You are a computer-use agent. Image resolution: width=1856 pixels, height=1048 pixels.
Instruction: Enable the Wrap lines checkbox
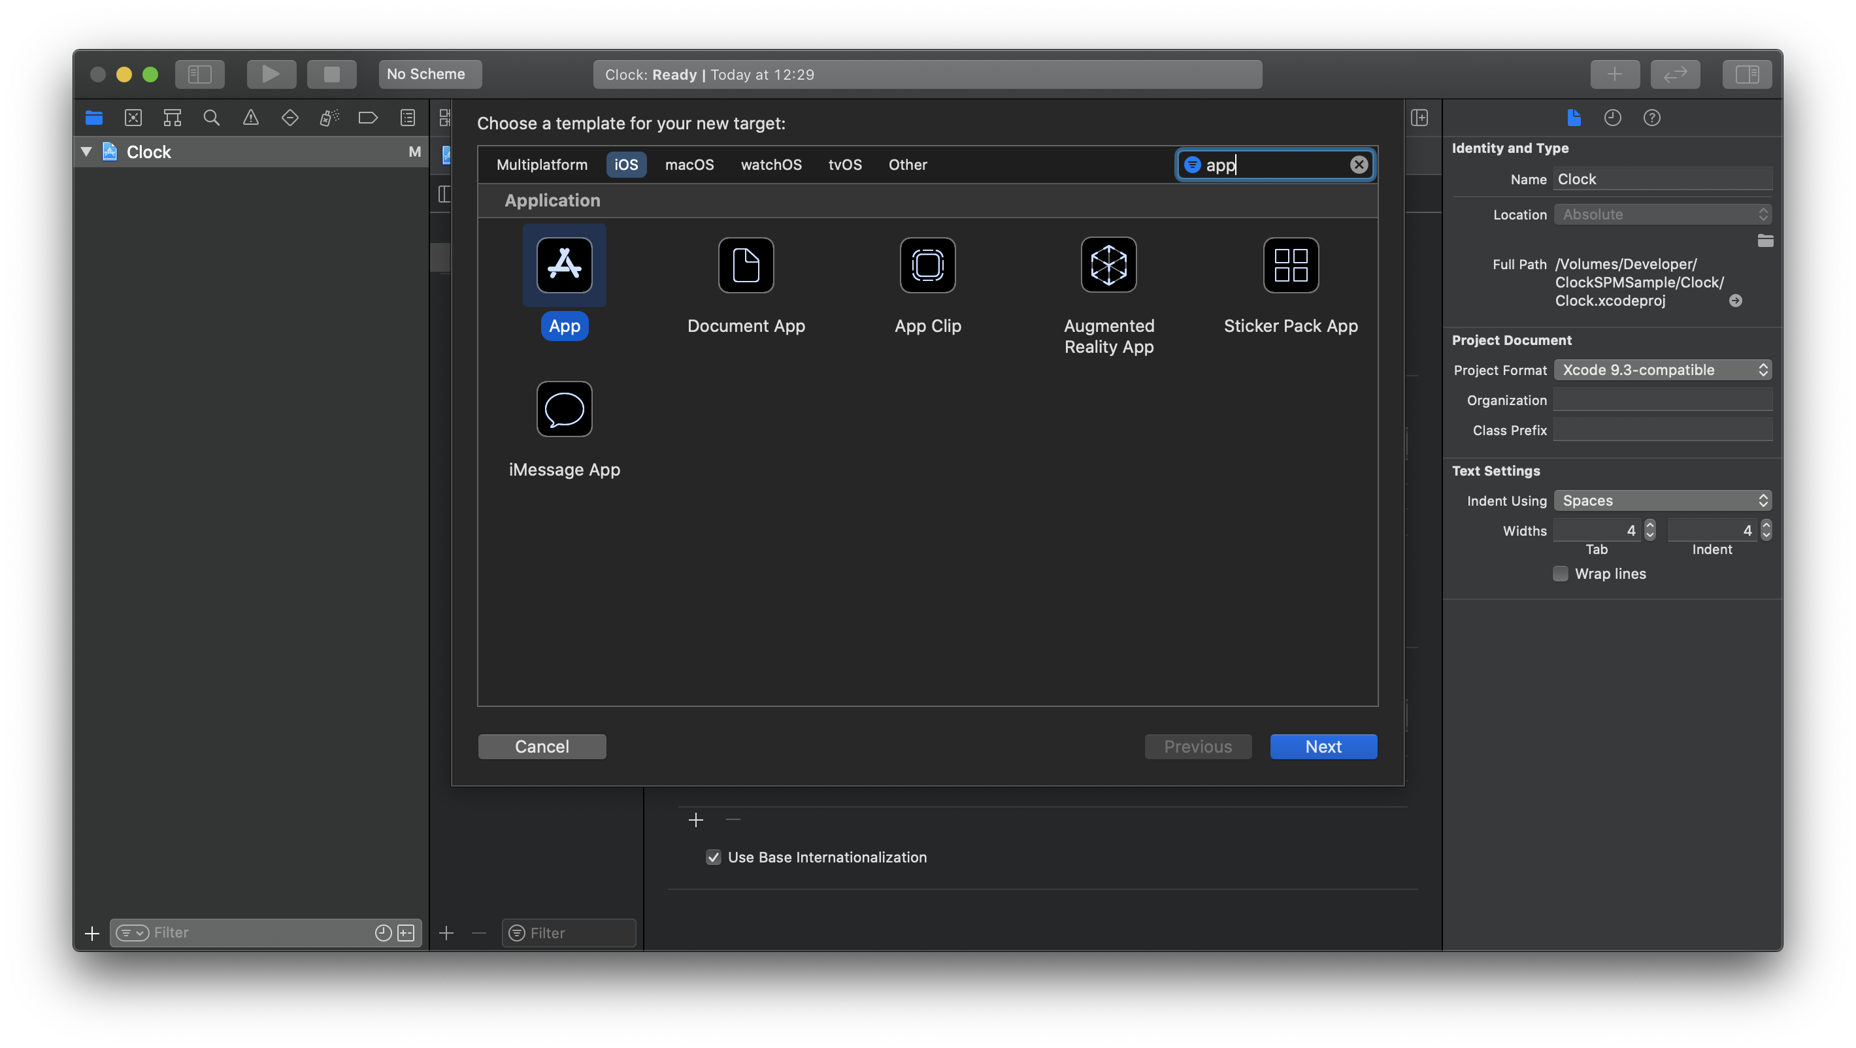click(x=1560, y=574)
